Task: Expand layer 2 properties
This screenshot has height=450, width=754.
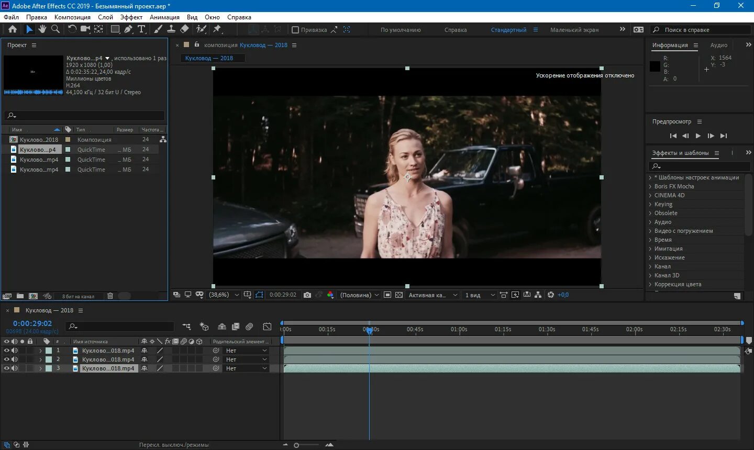Action: point(40,359)
